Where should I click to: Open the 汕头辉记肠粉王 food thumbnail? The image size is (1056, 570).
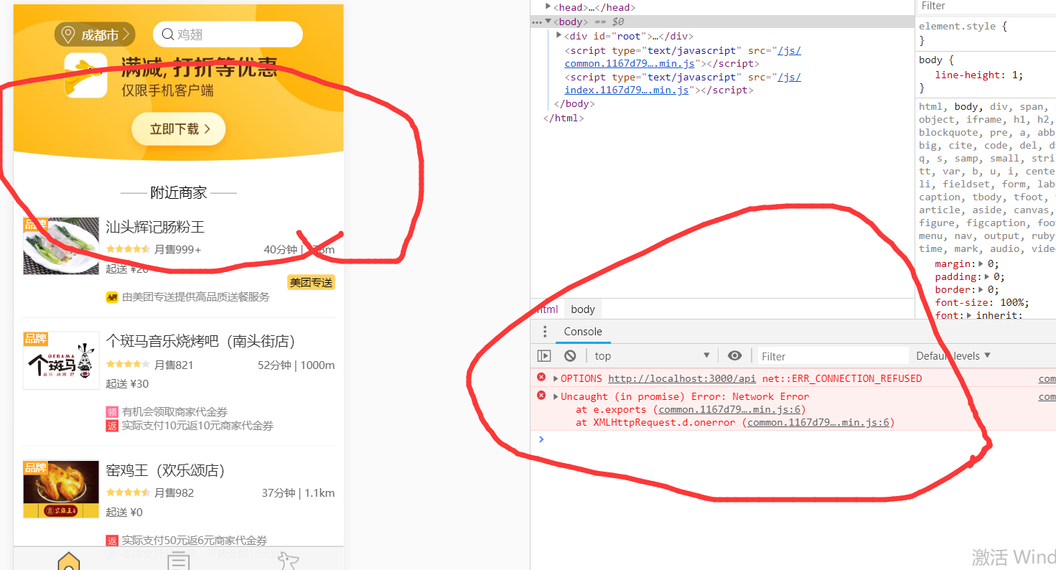[x=61, y=246]
